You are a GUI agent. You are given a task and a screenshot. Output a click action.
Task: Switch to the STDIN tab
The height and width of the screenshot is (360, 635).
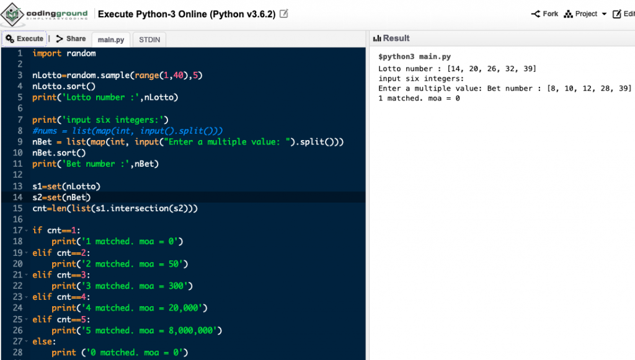(x=149, y=40)
